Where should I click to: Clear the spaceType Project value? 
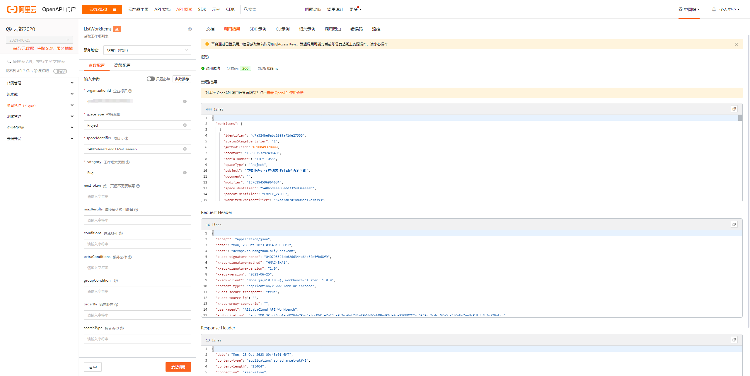click(x=185, y=125)
